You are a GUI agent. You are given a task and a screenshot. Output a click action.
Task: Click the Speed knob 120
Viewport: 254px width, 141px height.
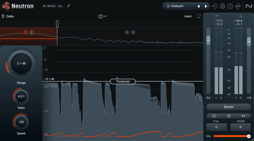tap(21, 122)
